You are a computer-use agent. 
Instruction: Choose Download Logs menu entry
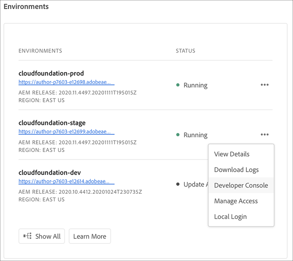tap(236, 170)
